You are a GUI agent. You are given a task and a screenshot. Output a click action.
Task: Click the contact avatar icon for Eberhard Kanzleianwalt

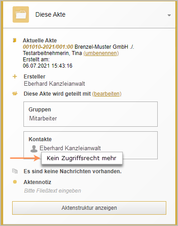[34, 149]
